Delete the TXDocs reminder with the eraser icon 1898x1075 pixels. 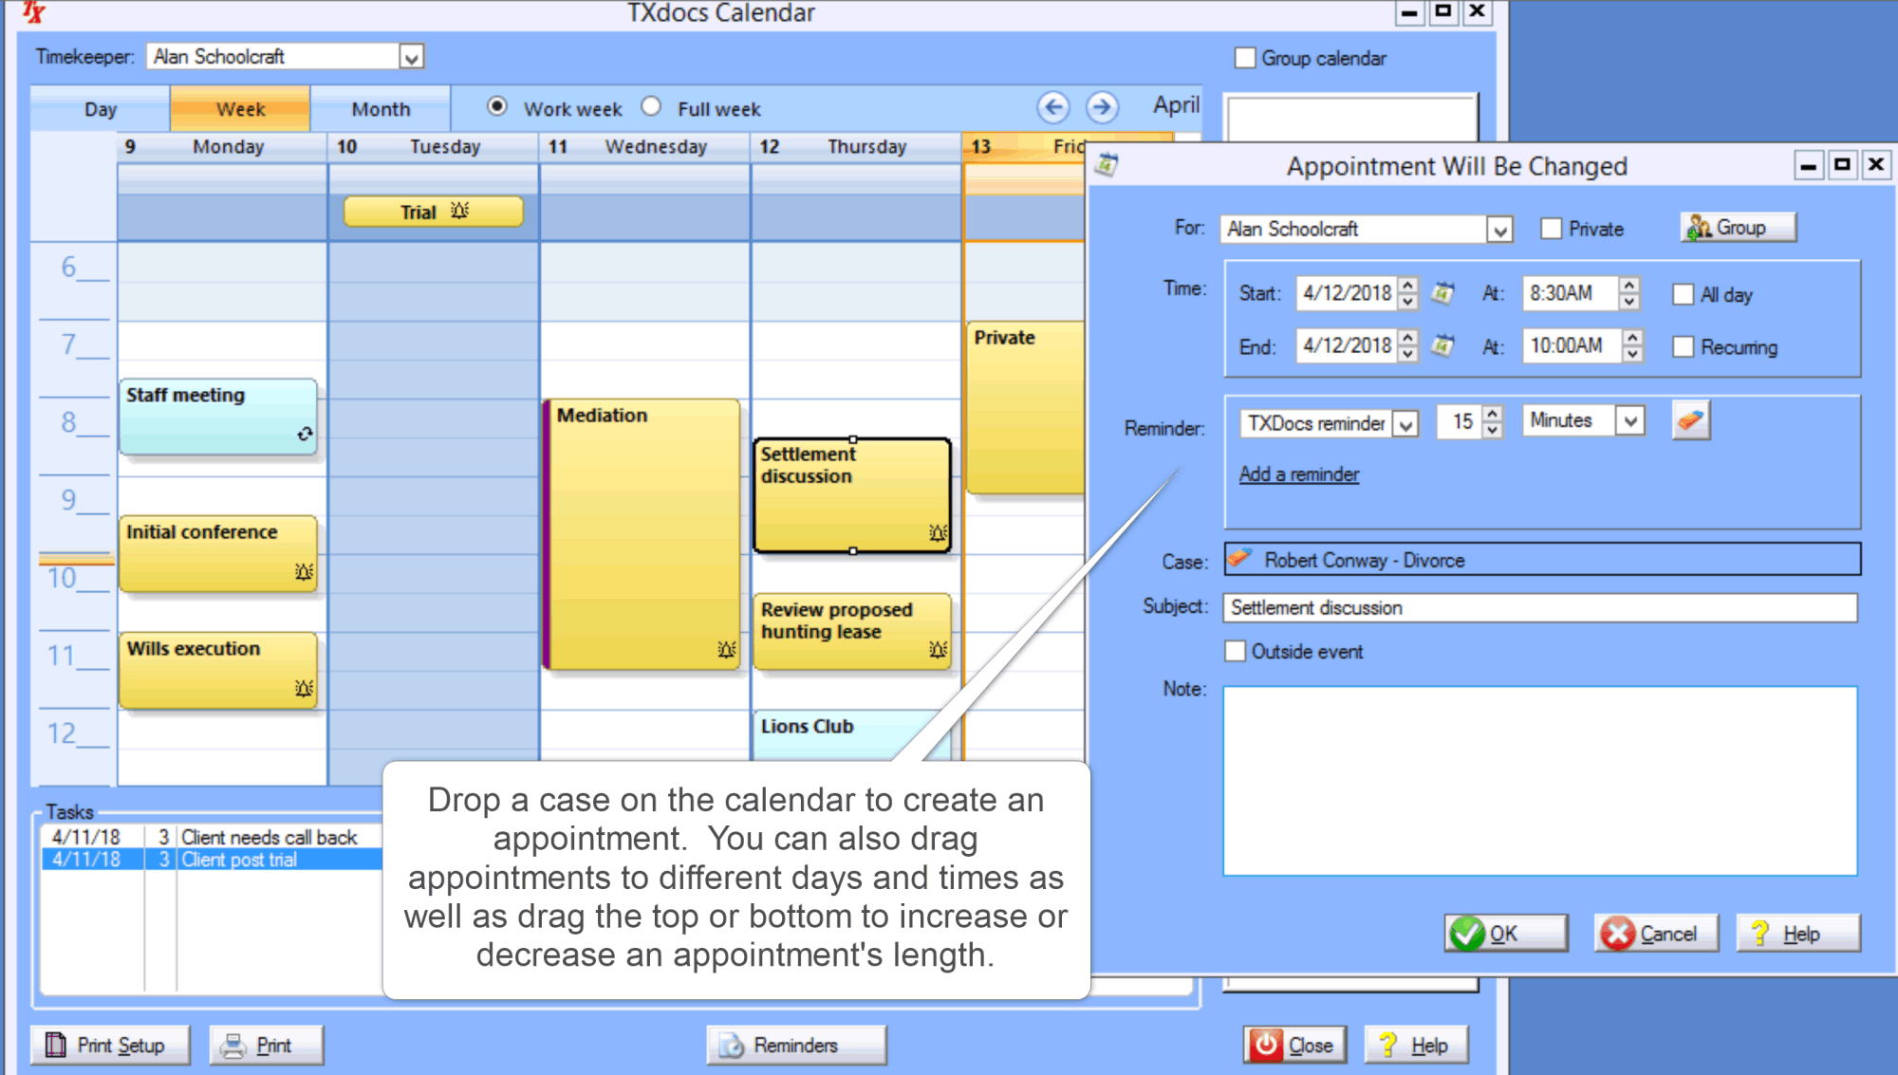(1690, 419)
